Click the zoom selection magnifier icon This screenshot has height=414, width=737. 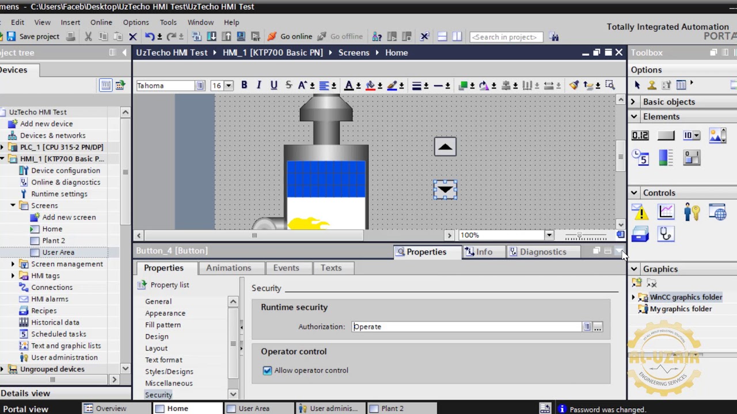pos(610,85)
